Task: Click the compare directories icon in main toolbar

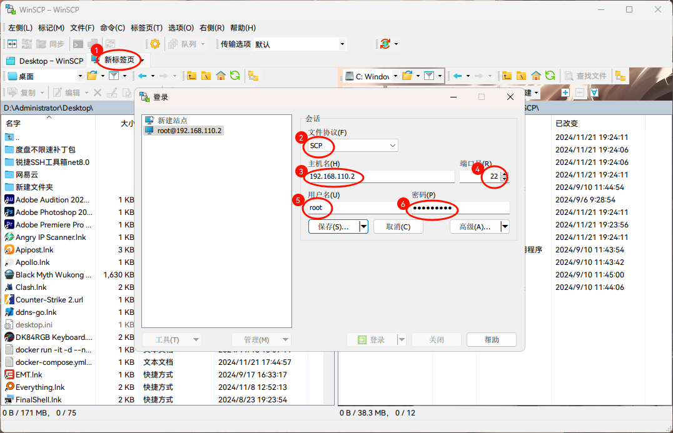Action: 11,44
